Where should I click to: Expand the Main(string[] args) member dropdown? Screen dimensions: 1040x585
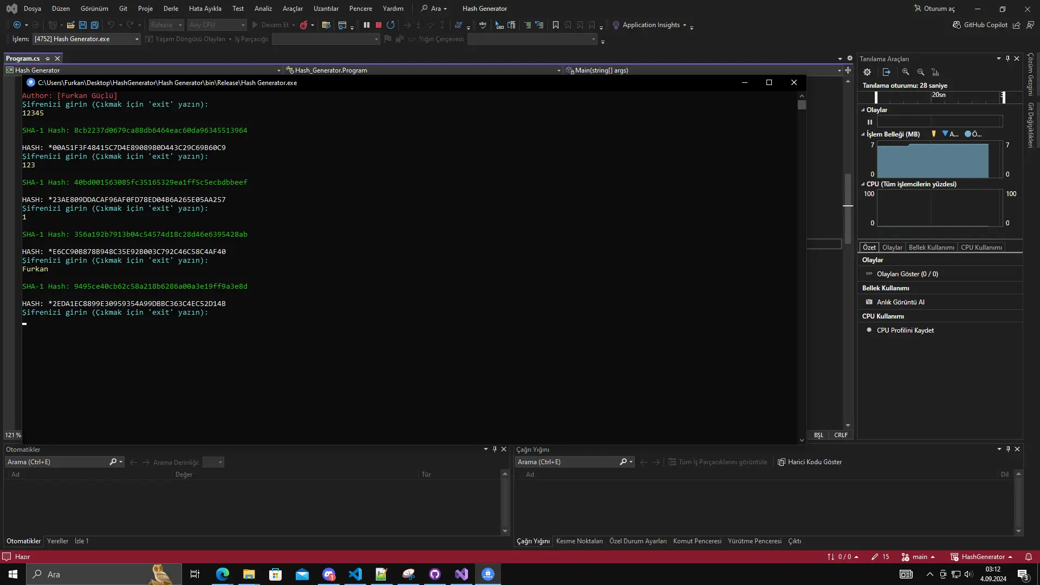tap(839, 70)
